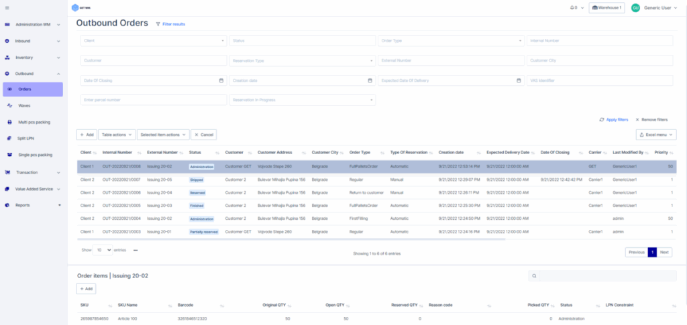Click Apply filters link
This screenshot has width=687, height=325.
click(614, 119)
